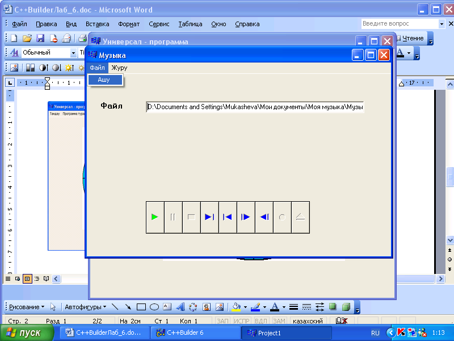Click the Eject button in media player
Screen dimensions: 454x341
[300, 217]
